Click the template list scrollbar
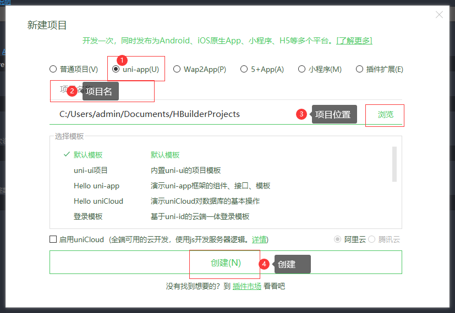This screenshot has width=455, height=313. click(x=394, y=164)
